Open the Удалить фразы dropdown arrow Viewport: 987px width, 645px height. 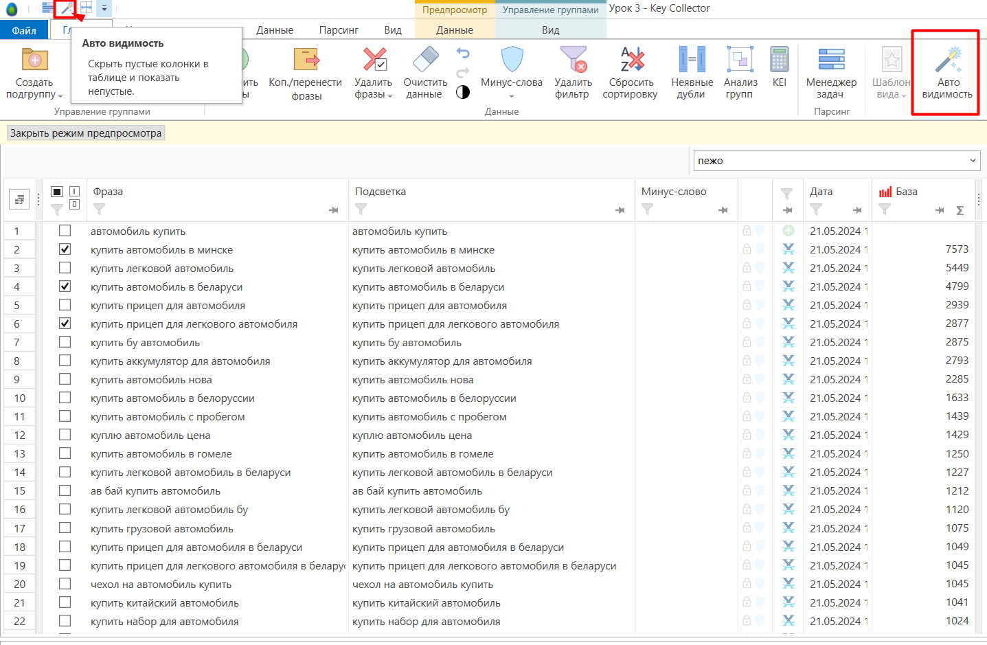tap(390, 96)
